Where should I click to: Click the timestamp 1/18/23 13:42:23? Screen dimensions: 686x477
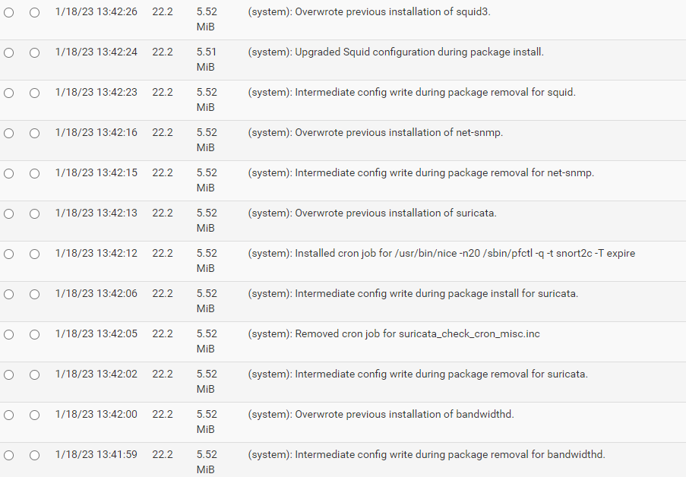96,93
